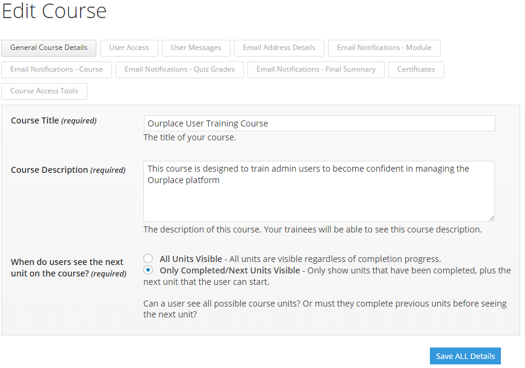Click 'The title of your course.' hint

(190, 137)
